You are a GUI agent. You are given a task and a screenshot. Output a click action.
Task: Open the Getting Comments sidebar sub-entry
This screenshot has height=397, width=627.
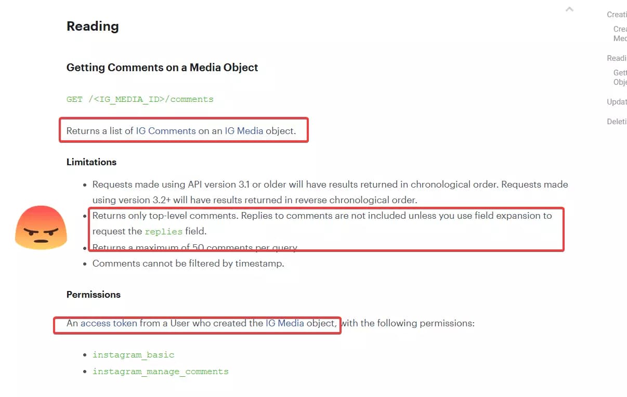tap(620, 77)
